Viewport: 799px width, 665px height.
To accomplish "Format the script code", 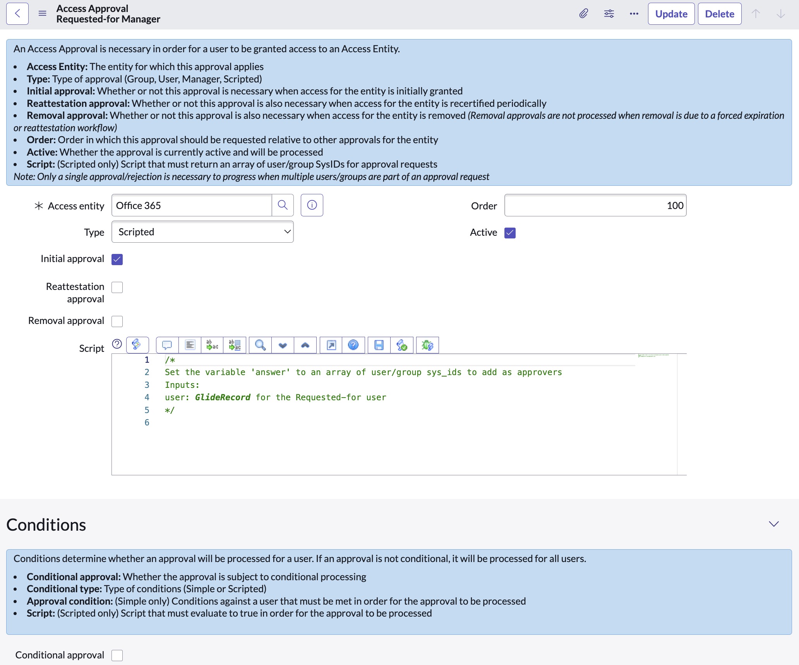I will coord(190,345).
